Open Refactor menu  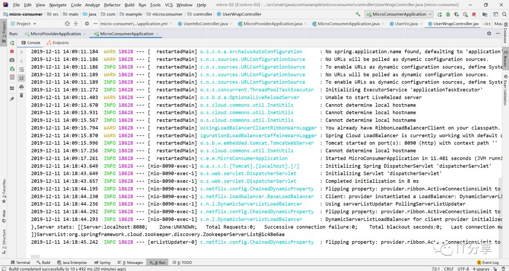point(112,5)
